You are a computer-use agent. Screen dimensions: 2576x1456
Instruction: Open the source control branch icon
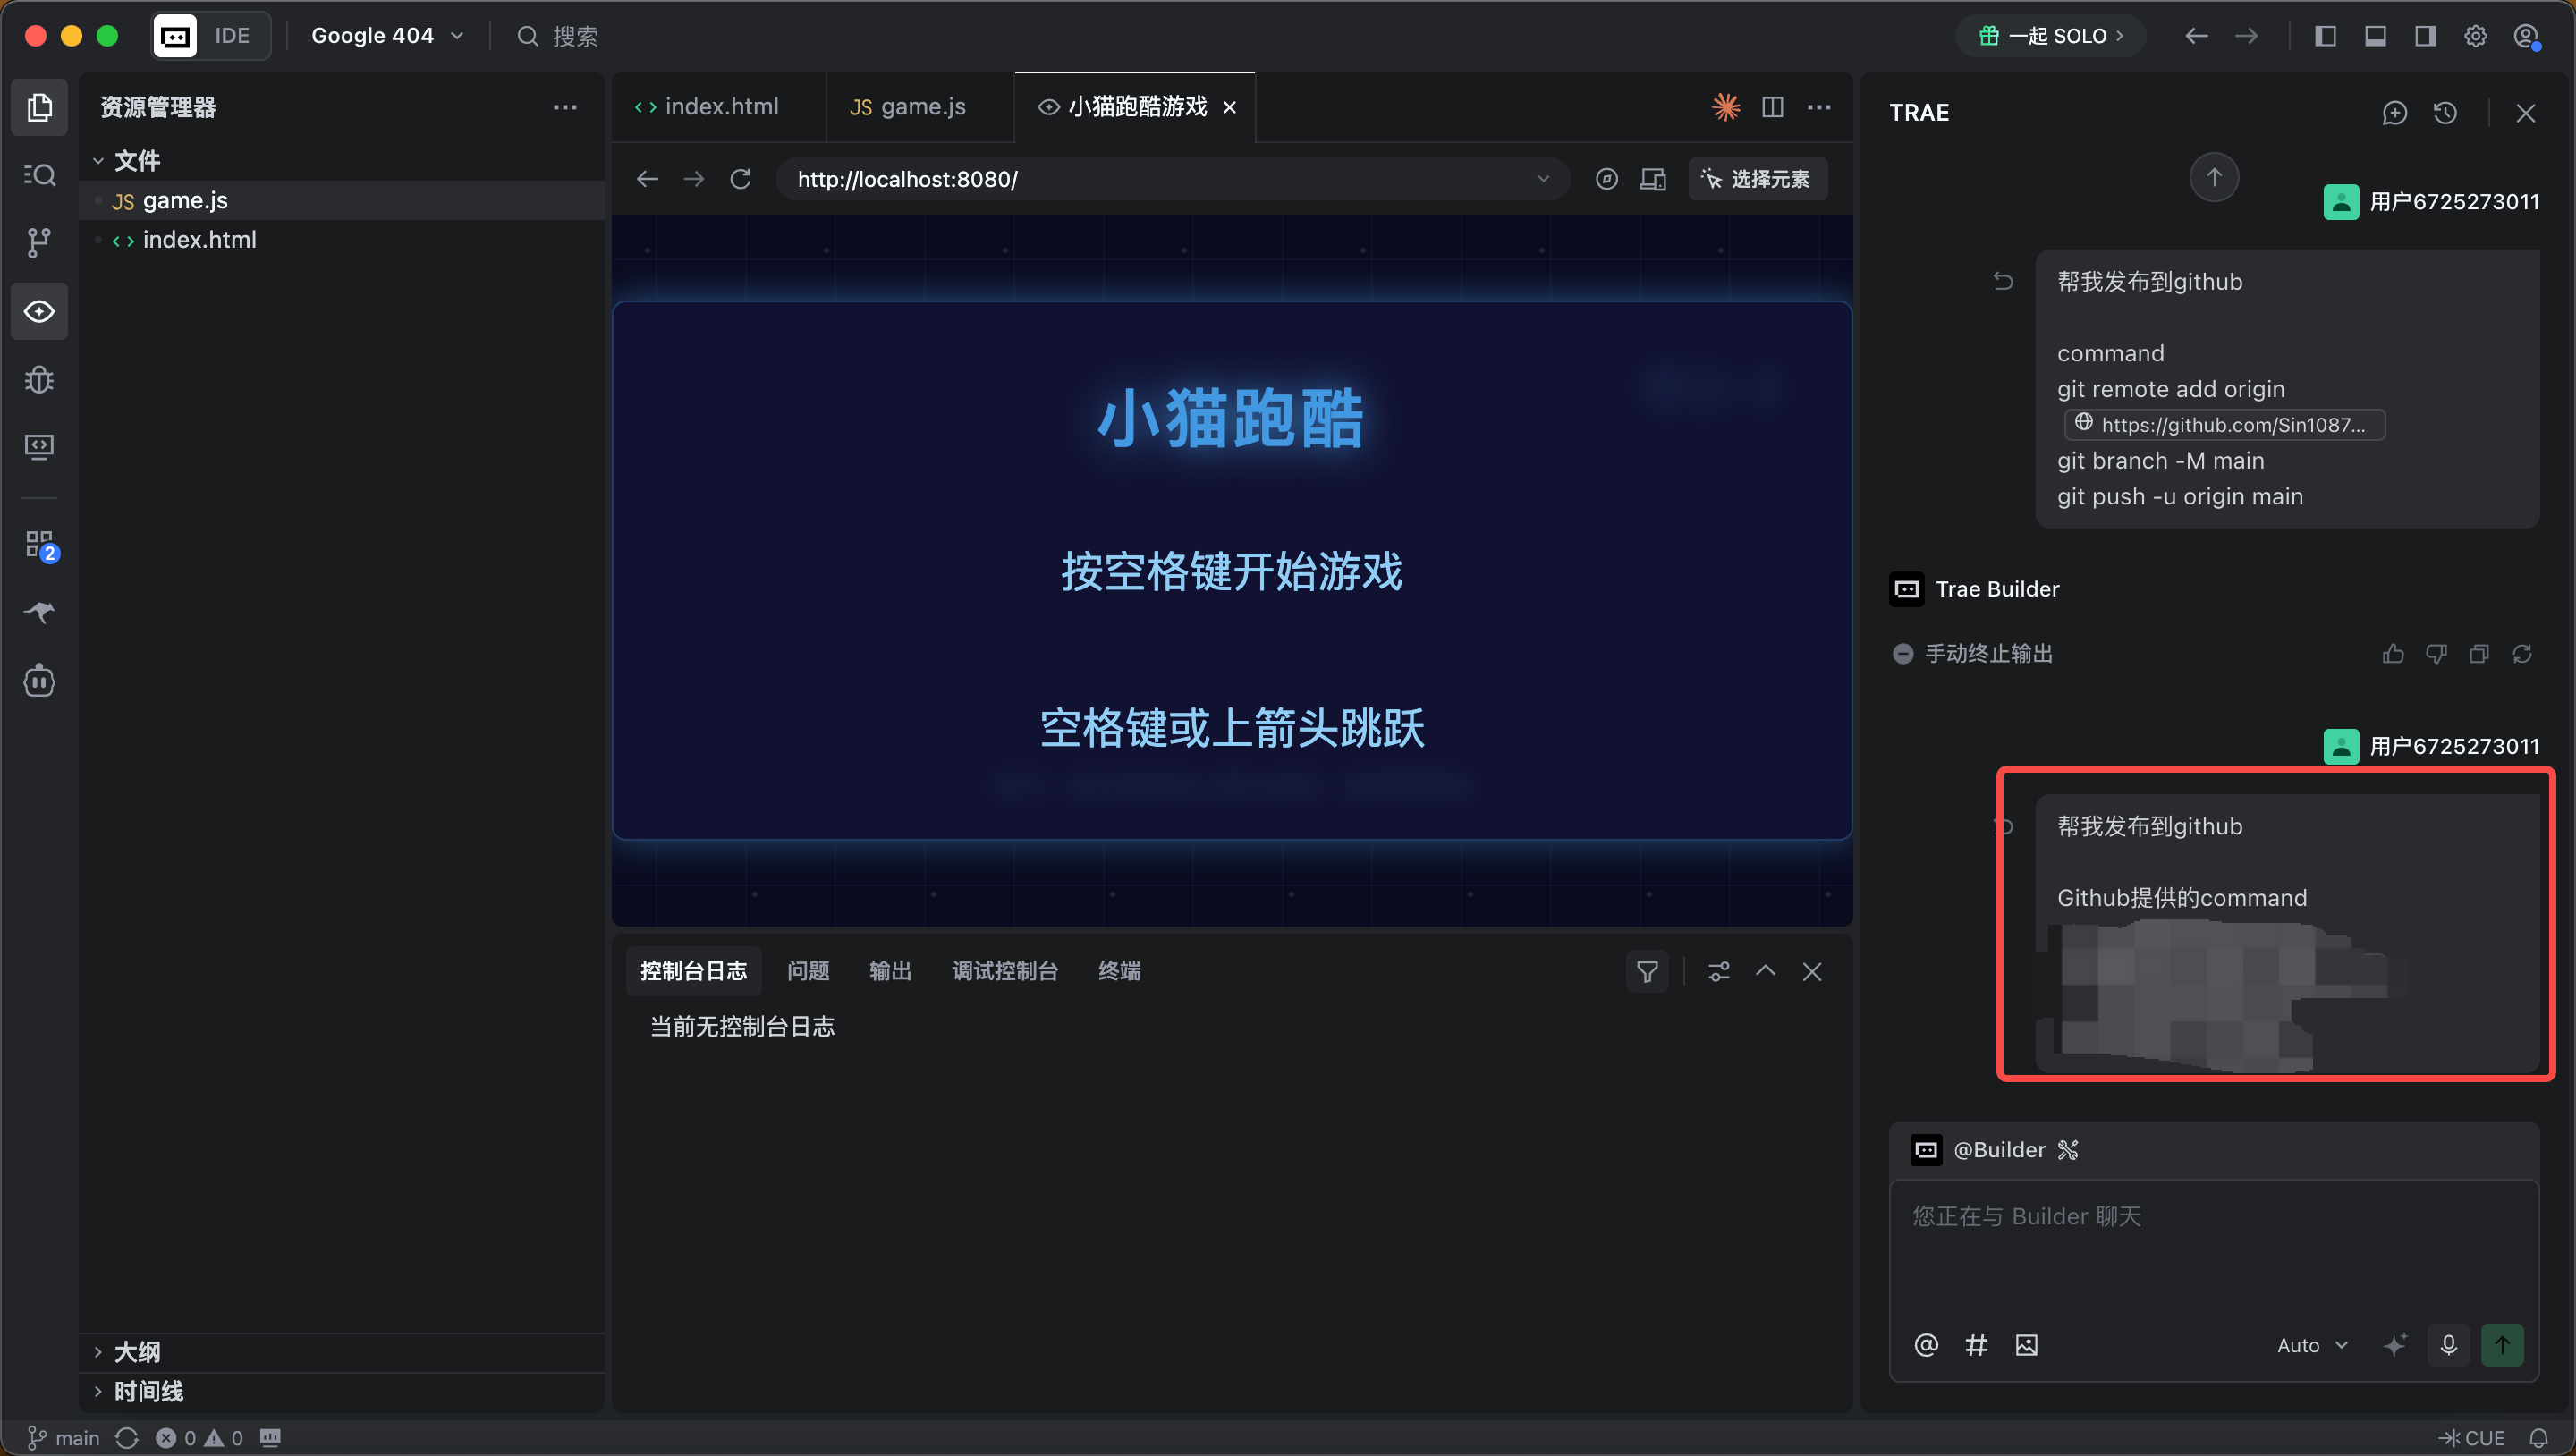point(39,242)
